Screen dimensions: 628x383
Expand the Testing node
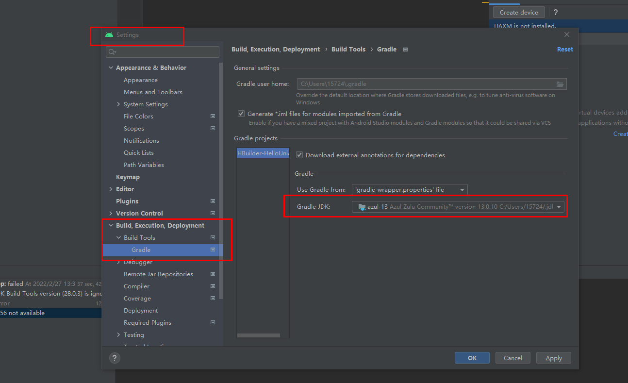[119, 335]
